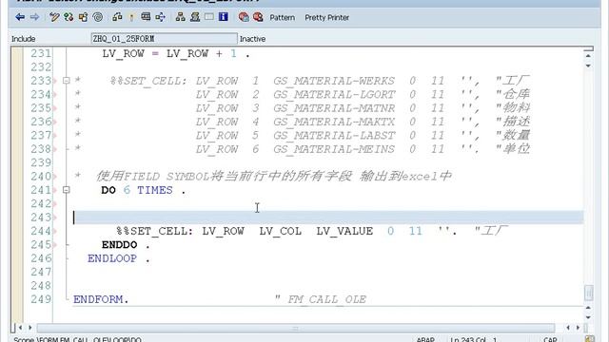
Task: Click LV_VALUE on line 244
Action: tap(344, 231)
